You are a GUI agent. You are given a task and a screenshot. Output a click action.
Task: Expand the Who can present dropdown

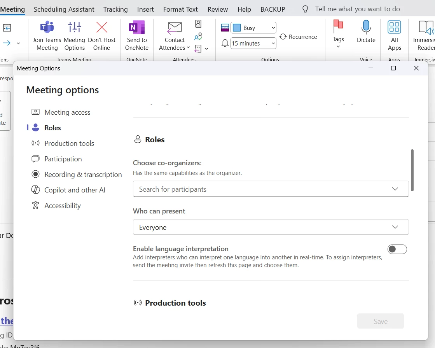tap(271, 227)
